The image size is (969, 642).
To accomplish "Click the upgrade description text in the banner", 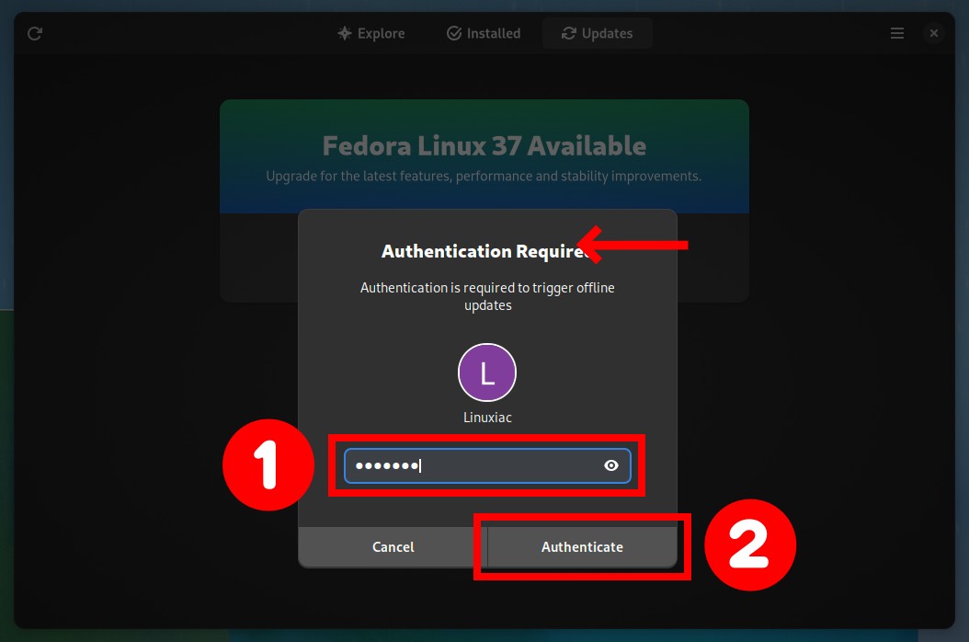I will (x=484, y=177).
